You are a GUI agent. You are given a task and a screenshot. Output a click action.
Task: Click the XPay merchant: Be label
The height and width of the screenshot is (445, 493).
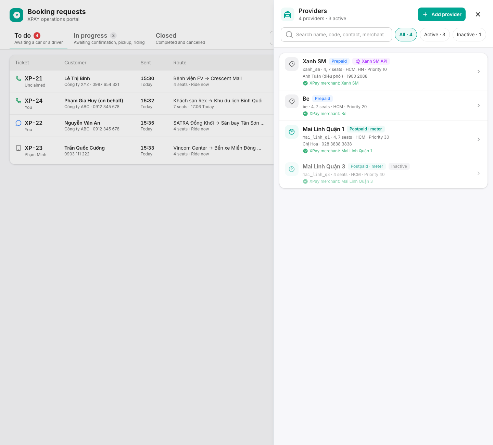[328, 114]
